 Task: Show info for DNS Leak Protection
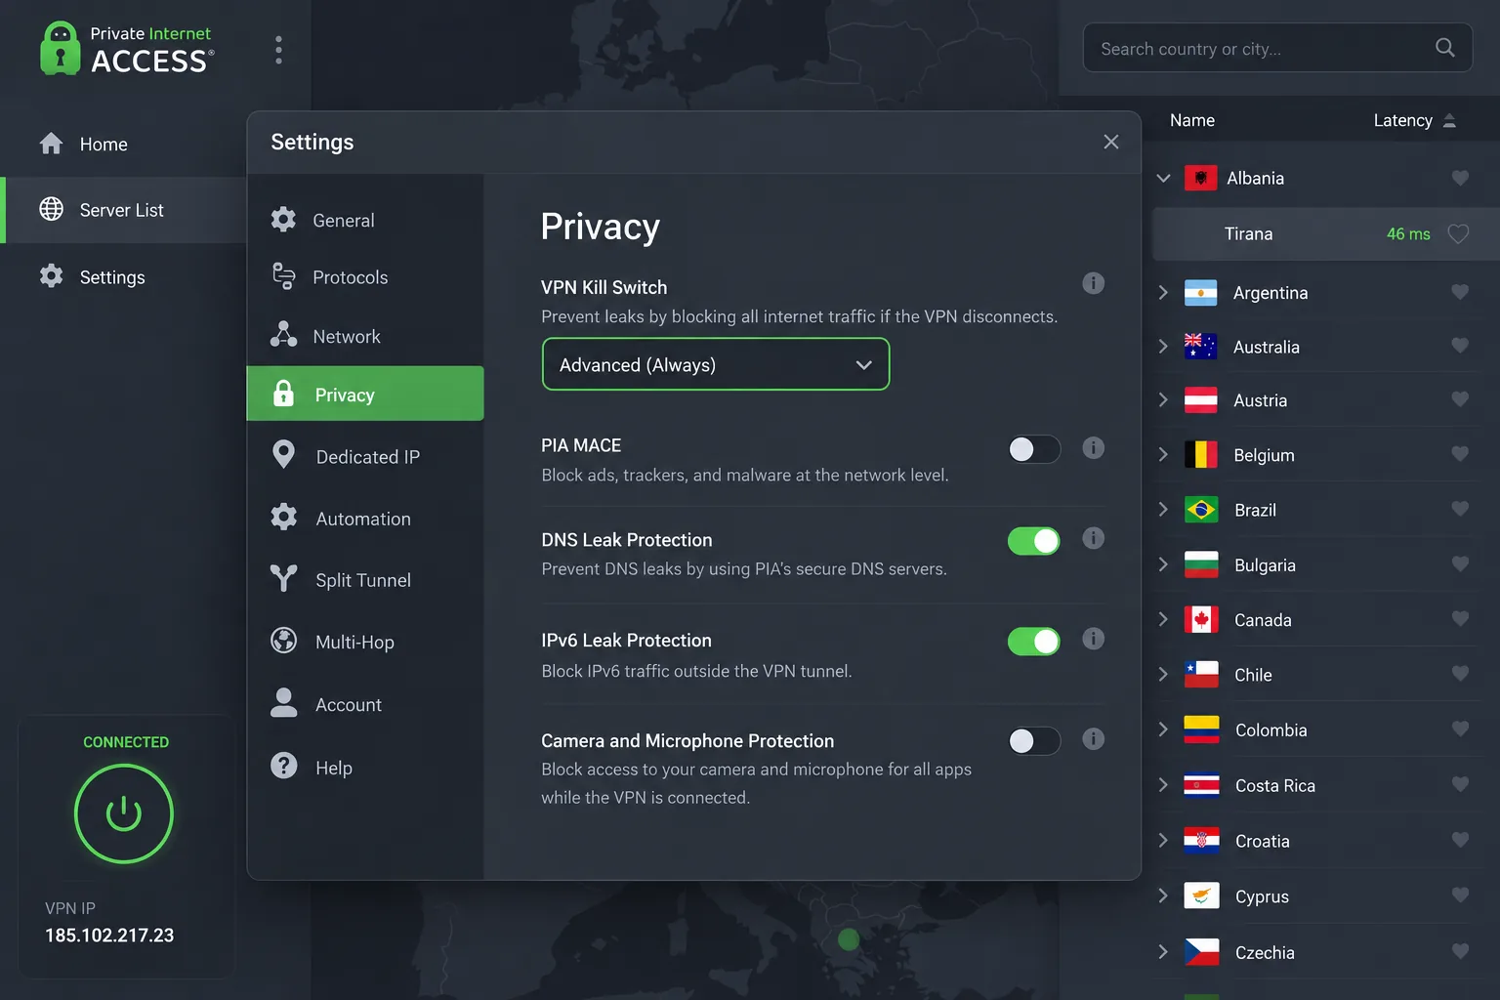1094,538
